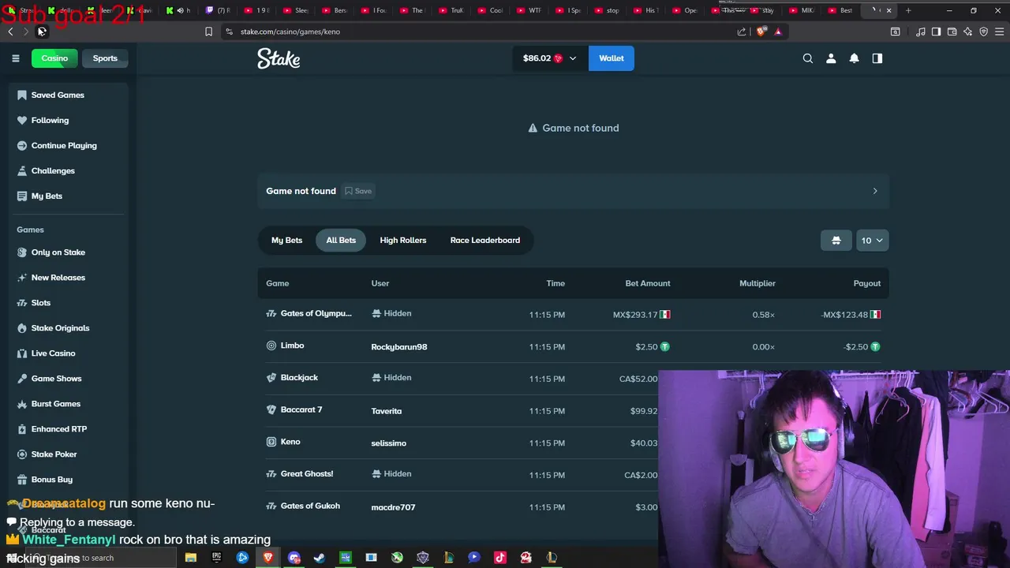Open the notifications bell
Screen dimensions: 1010x568
[854, 58]
